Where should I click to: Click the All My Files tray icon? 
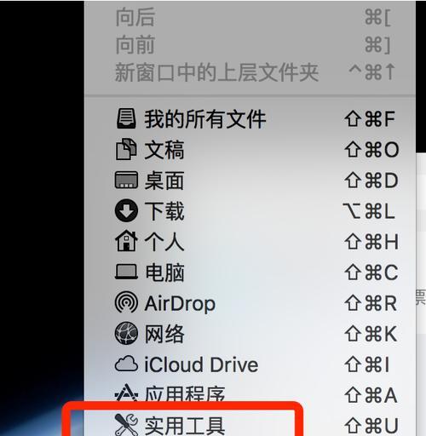click(126, 119)
